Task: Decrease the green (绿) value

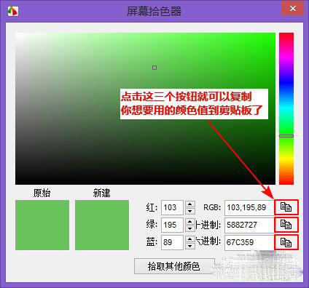Action: 190,228
